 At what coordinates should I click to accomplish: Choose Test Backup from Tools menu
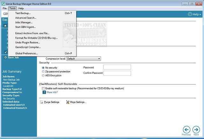point(42,13)
